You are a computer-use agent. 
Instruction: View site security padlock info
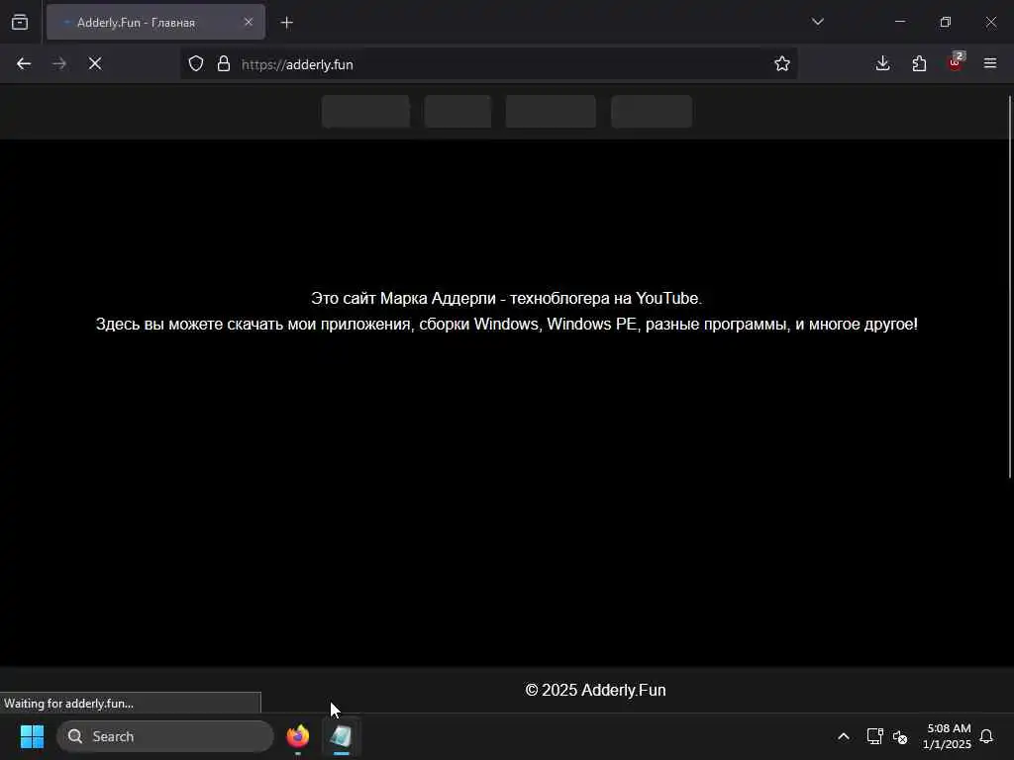tap(224, 63)
